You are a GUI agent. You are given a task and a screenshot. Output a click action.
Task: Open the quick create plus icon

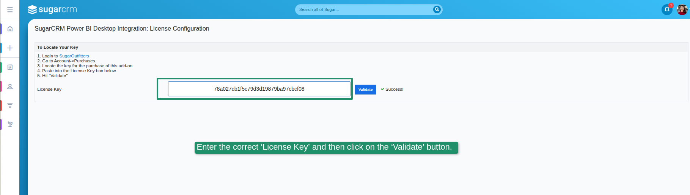coord(10,48)
